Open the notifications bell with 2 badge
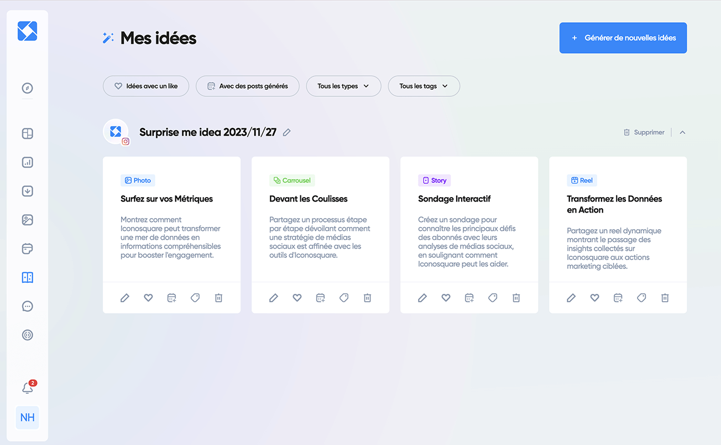 click(27, 388)
